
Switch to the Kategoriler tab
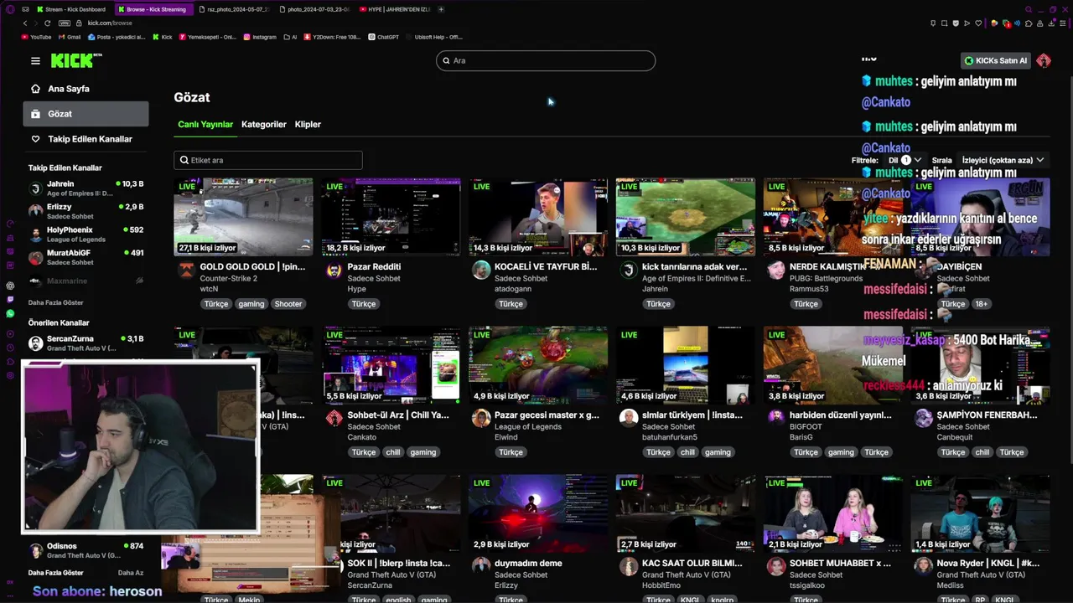click(264, 124)
